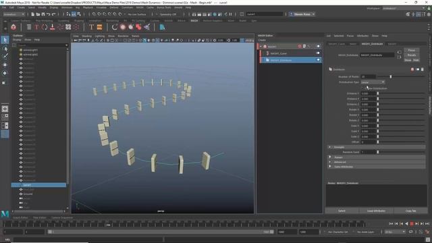Click the Open Scene folder icon
The height and width of the screenshot is (243, 432).
38,14
